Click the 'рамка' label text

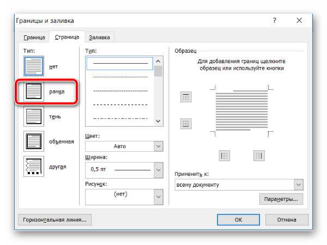pos(57,91)
